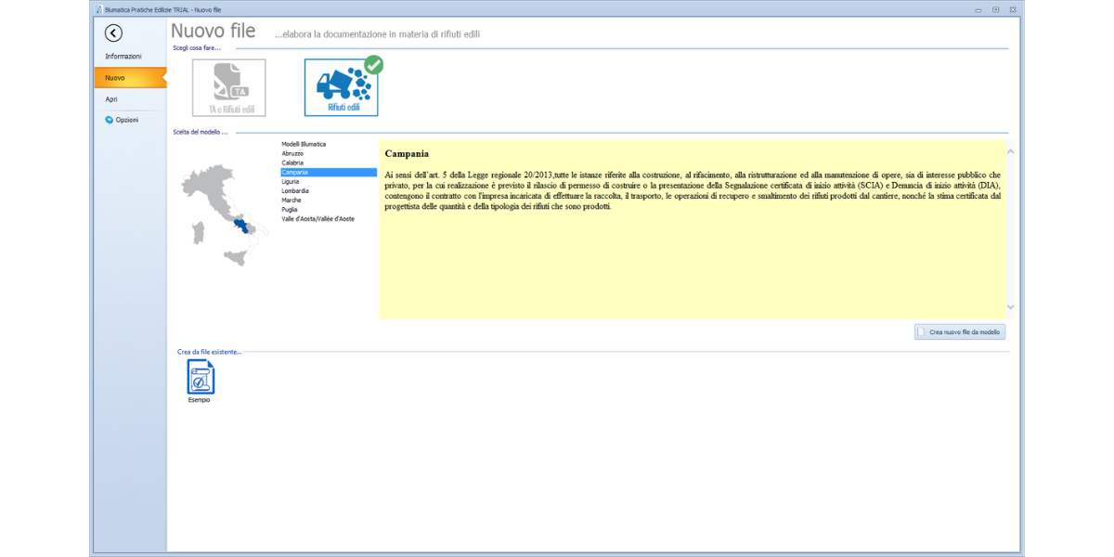This screenshot has width=1114, height=557.
Task: Open the Apri menu item
Action: [x=111, y=99]
